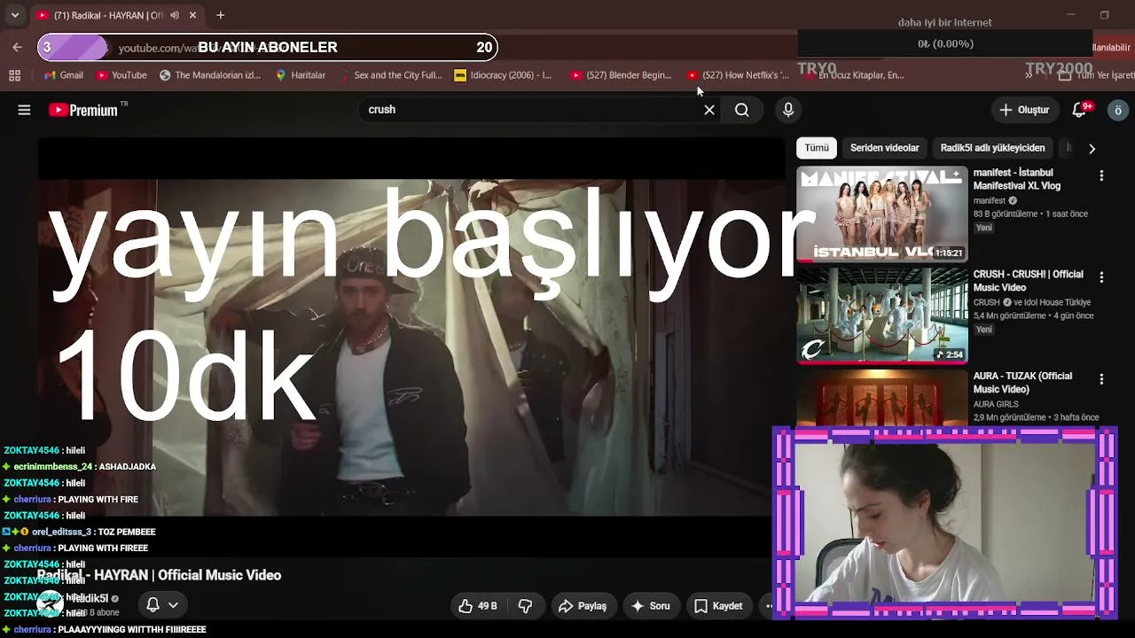Open the YouTube guide hamburger menu
The height and width of the screenshot is (638, 1135).
(x=24, y=110)
